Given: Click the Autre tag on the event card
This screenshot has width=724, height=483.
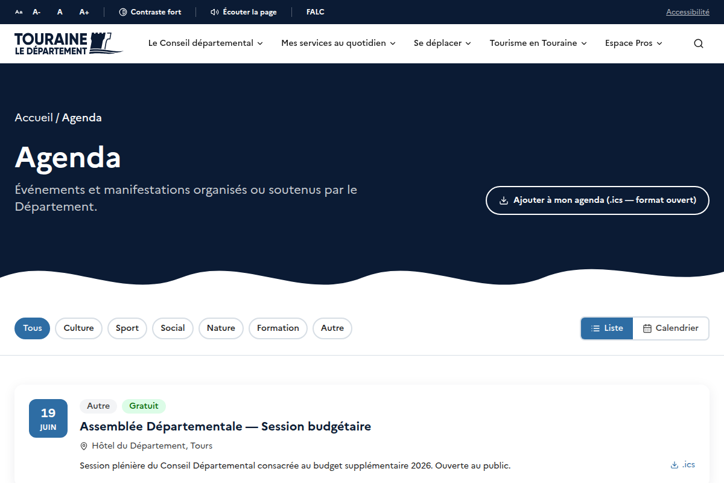Looking at the screenshot, I should (98, 406).
